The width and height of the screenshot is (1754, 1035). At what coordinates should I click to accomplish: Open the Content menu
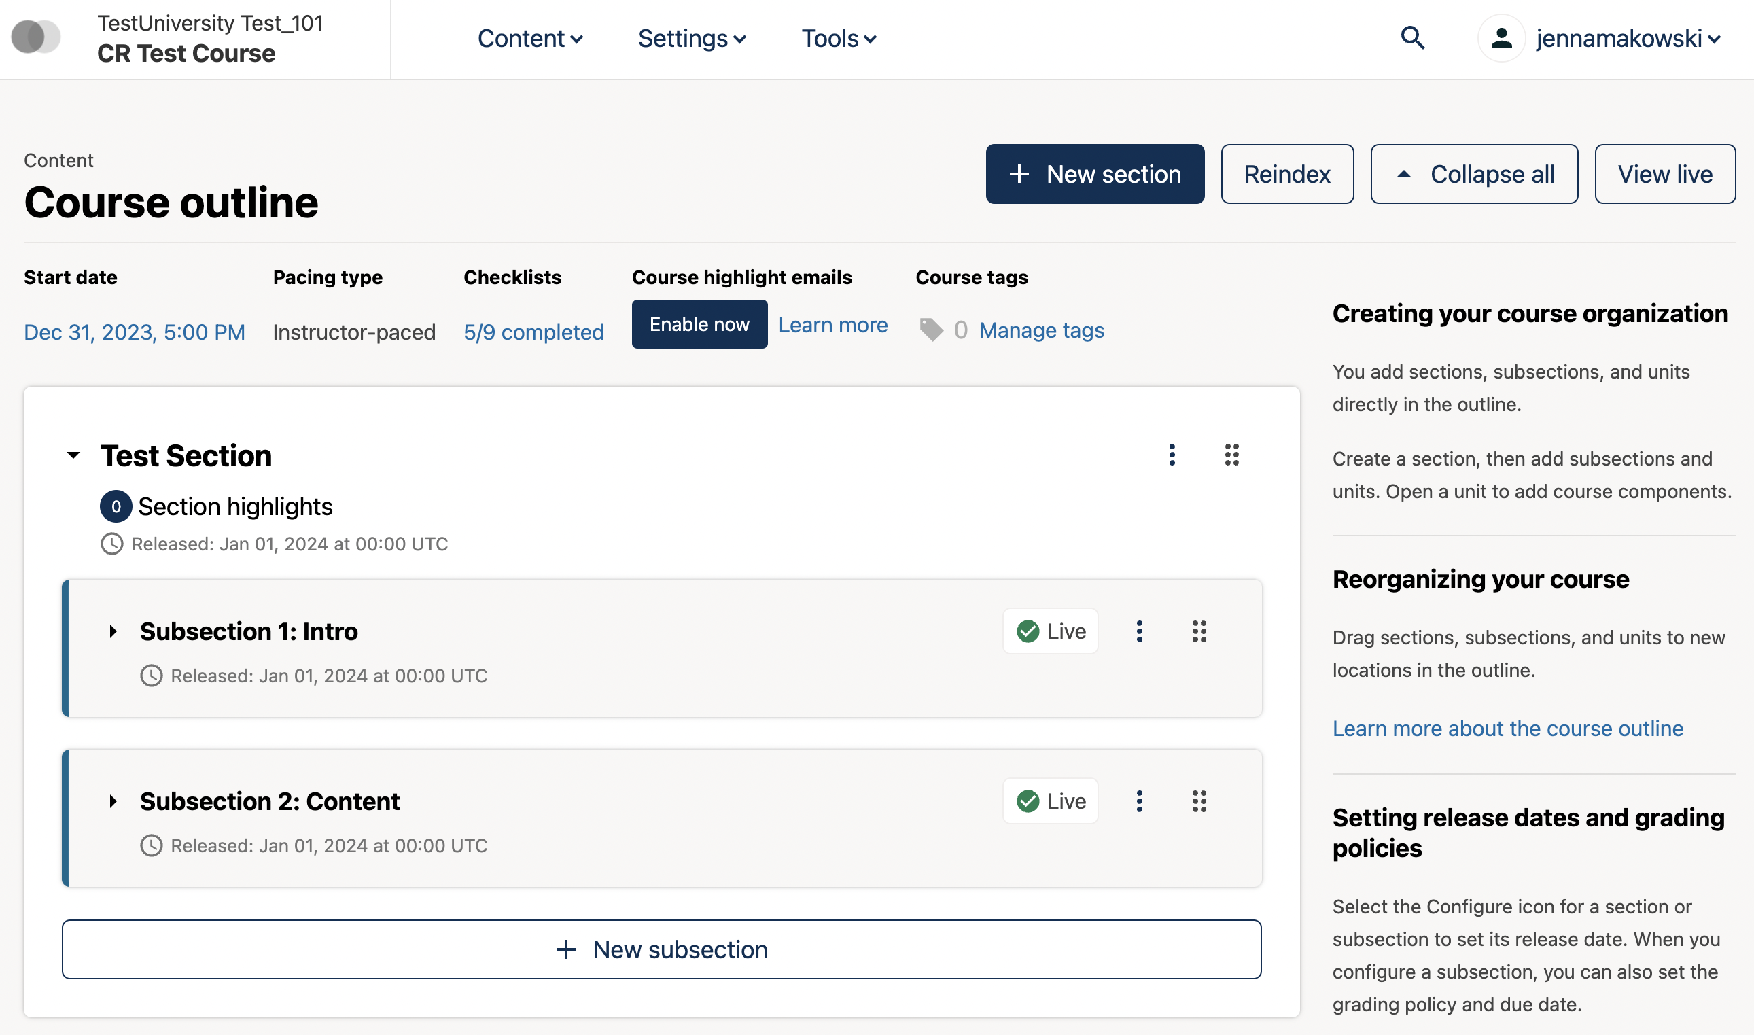pos(529,38)
